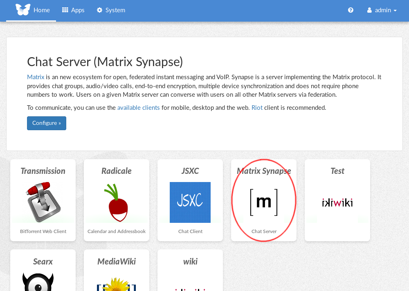Viewport: 409px width, 291px height.
Task: Click the FreedomBox butterfly logo
Action: (x=22, y=10)
